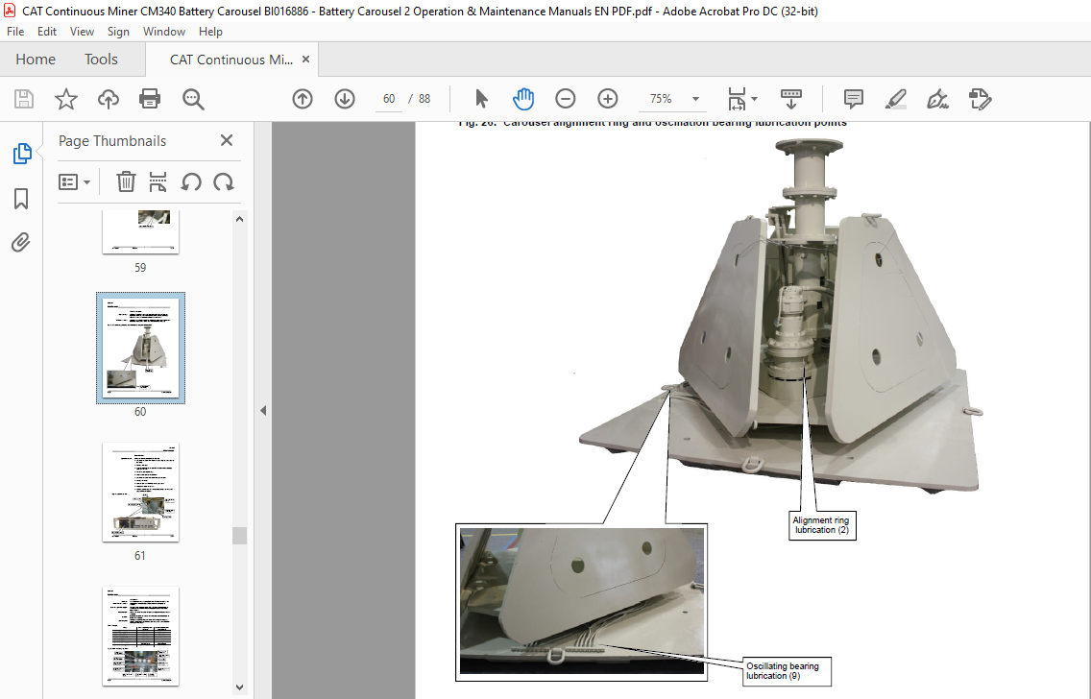The image size is (1091, 699).
Task: Open the Attachments paperclip panel
Action: click(21, 243)
